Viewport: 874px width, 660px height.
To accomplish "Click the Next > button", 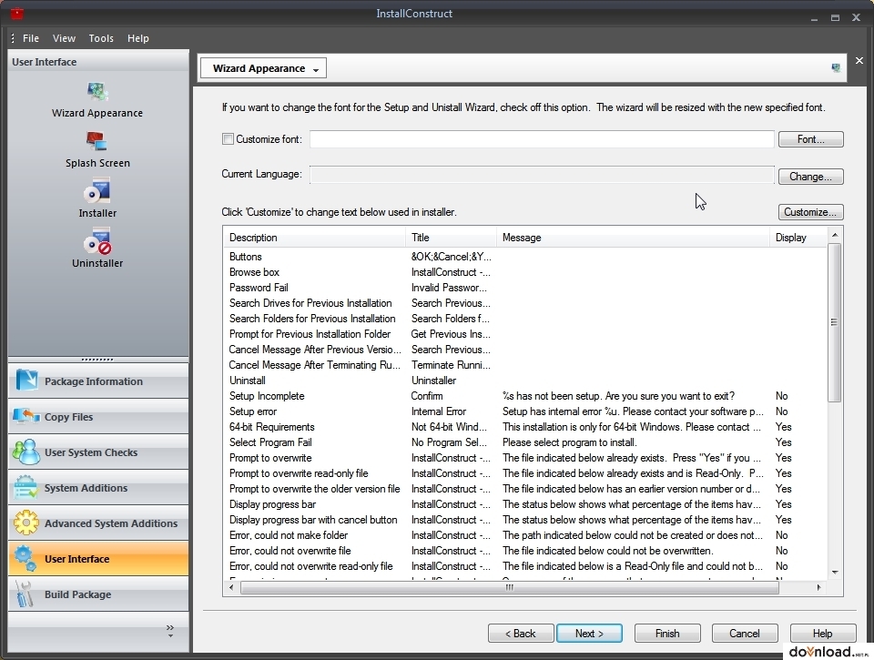I will (x=589, y=634).
